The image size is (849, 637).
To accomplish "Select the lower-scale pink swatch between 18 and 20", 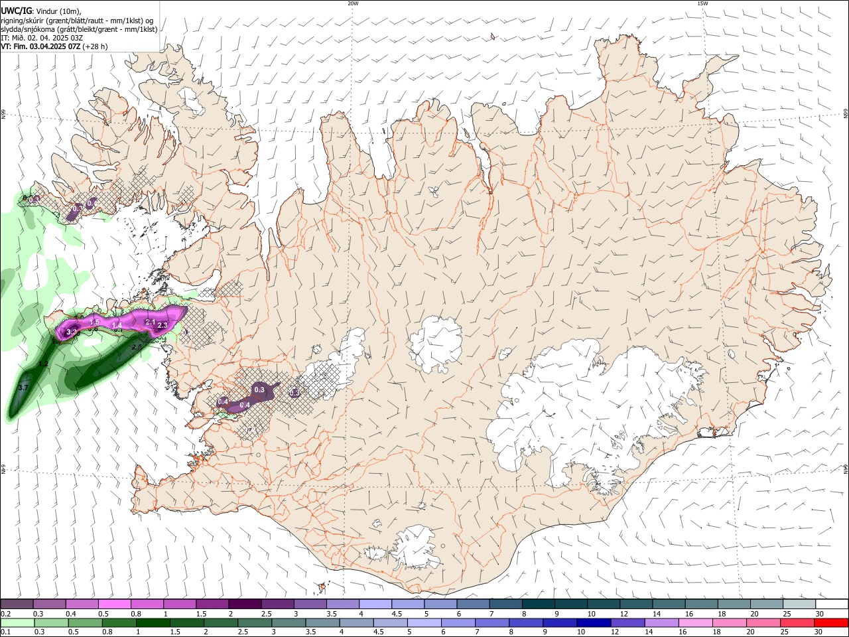I will click(729, 622).
